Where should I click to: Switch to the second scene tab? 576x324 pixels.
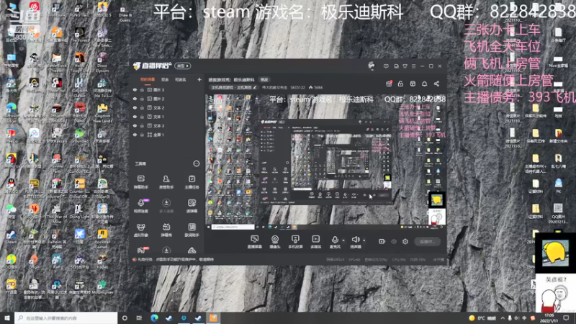(x=165, y=79)
